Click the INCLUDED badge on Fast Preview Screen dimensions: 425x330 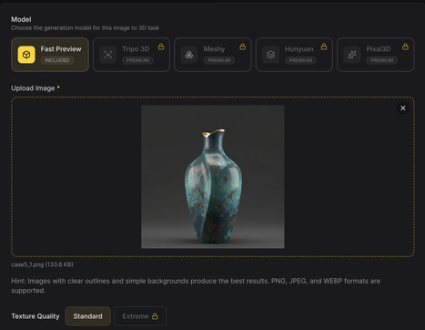point(57,60)
